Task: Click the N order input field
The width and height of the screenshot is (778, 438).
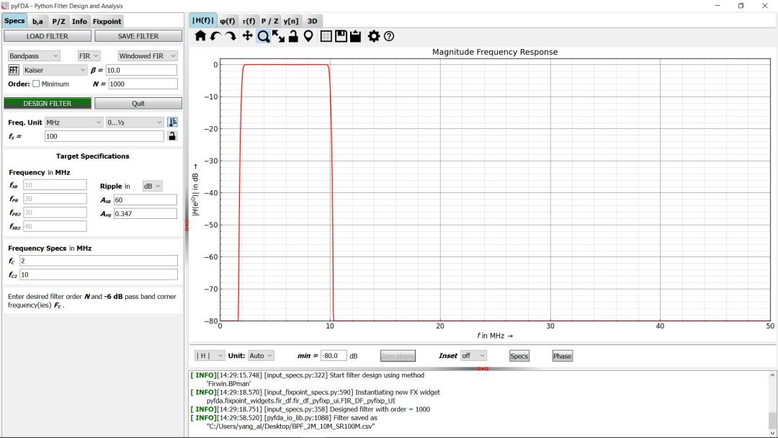Action: (x=143, y=84)
